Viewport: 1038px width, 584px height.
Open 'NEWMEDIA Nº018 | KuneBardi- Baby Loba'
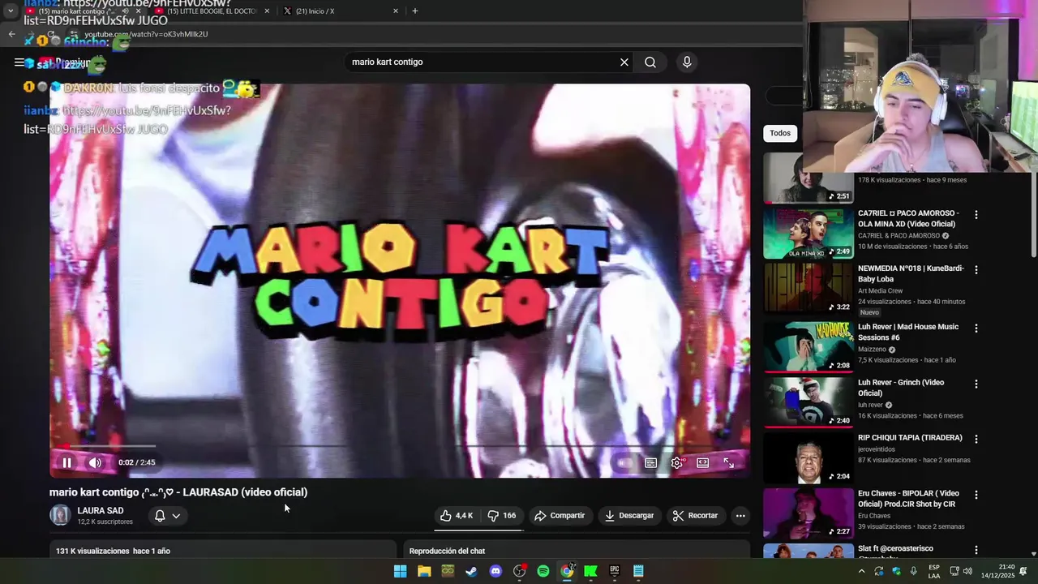pyautogui.click(x=911, y=273)
